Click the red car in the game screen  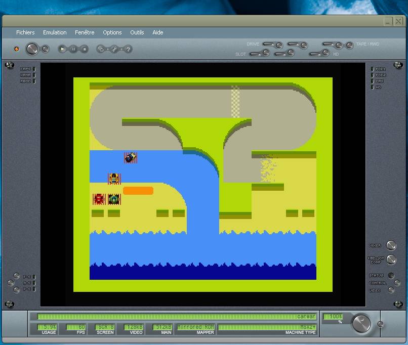tap(99, 199)
